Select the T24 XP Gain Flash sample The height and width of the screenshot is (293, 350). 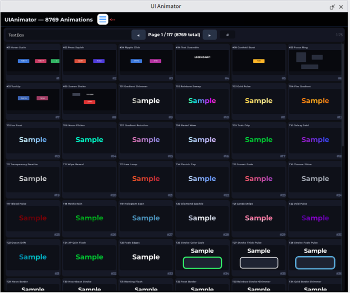pyautogui.click(x=89, y=257)
